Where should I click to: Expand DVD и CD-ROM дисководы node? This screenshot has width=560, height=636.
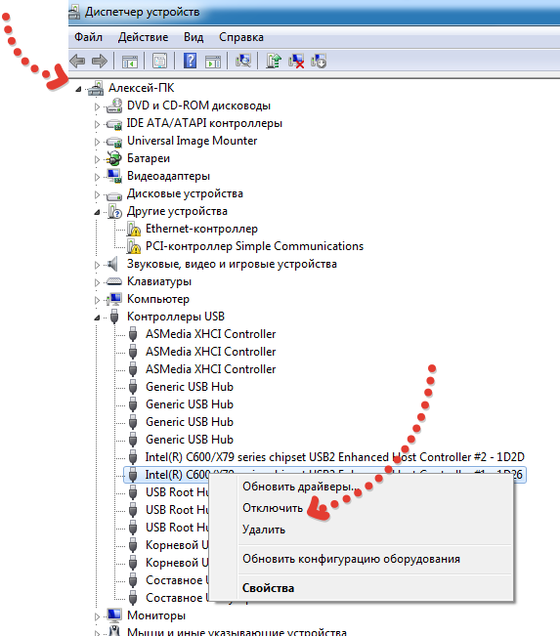coord(97,106)
